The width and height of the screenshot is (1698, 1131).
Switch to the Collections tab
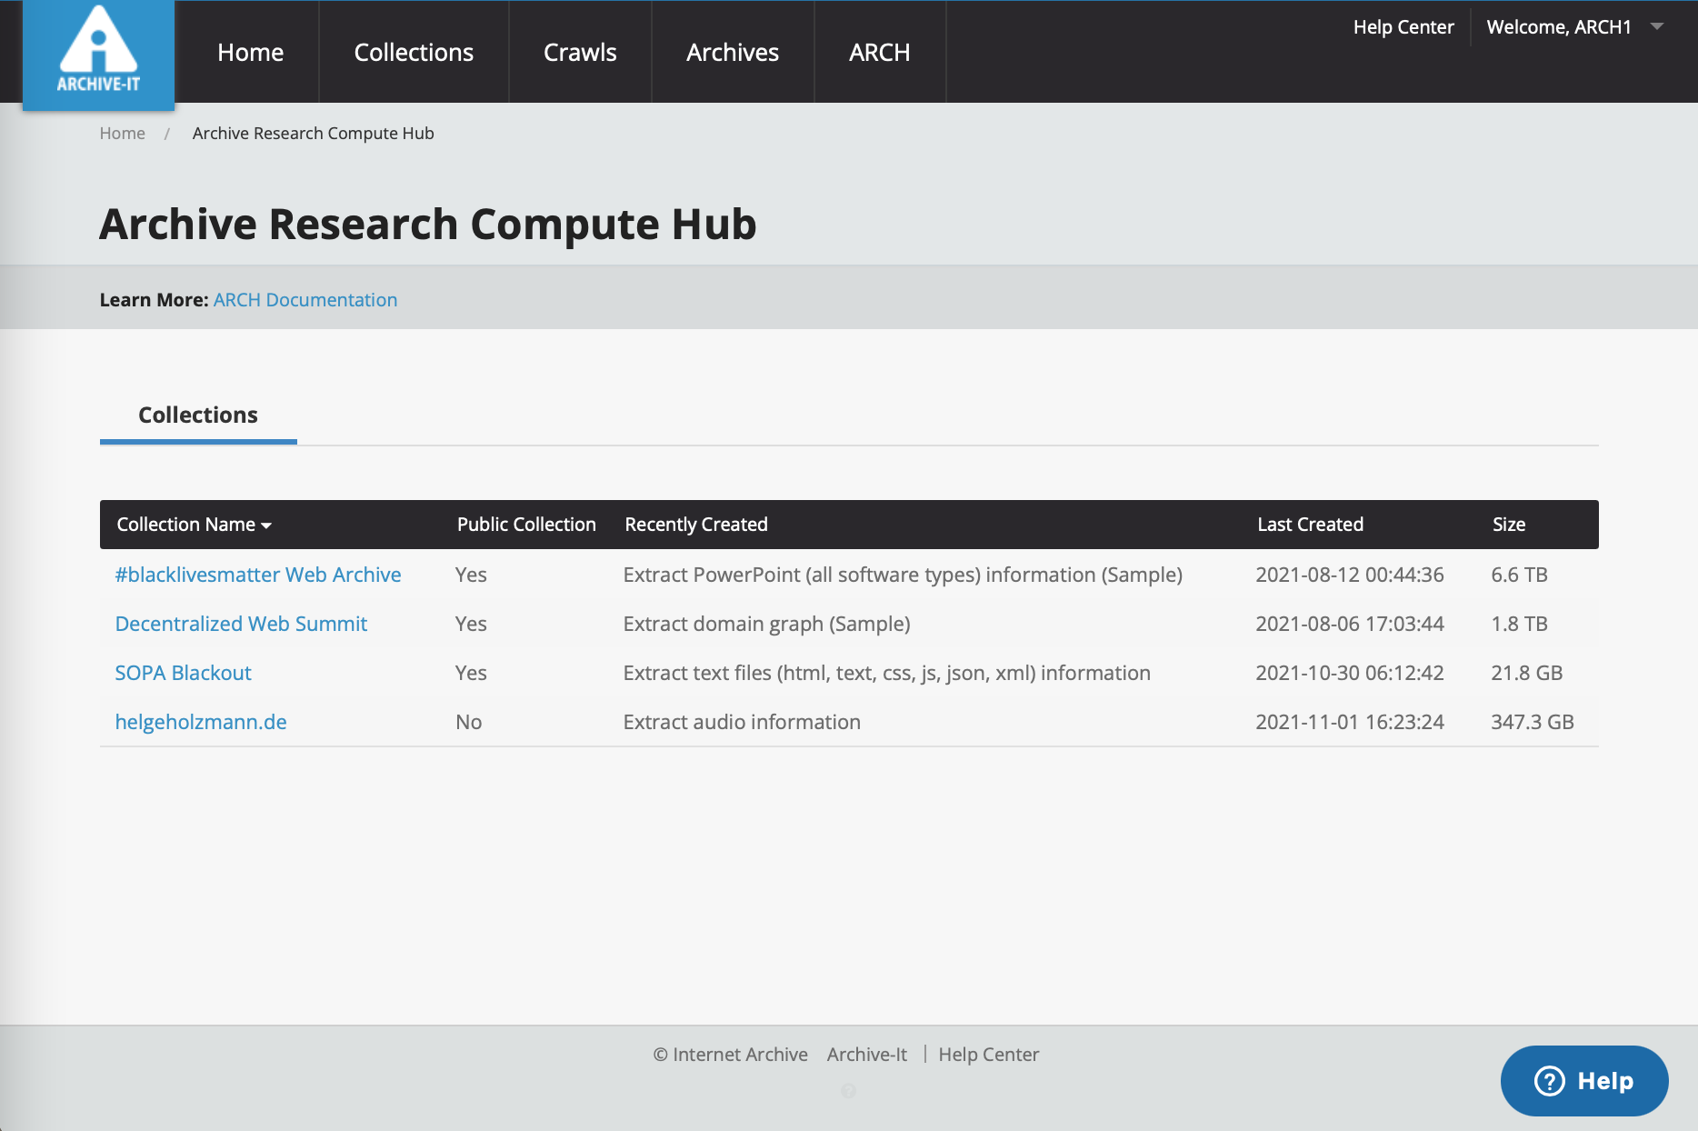pyautogui.click(x=198, y=415)
